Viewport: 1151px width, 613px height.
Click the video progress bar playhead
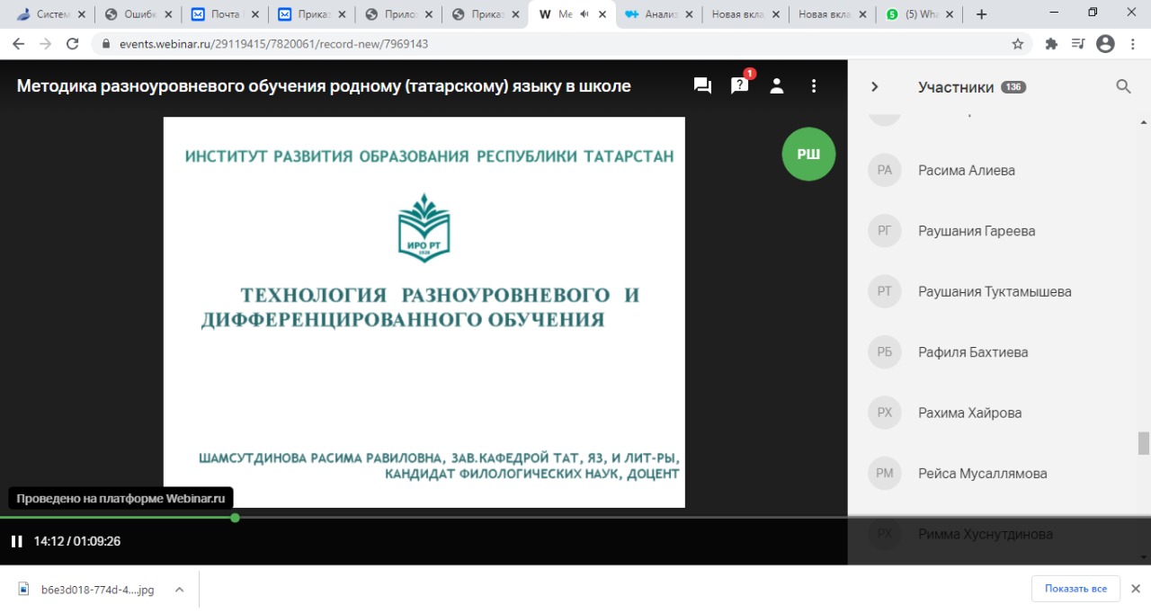click(x=235, y=518)
